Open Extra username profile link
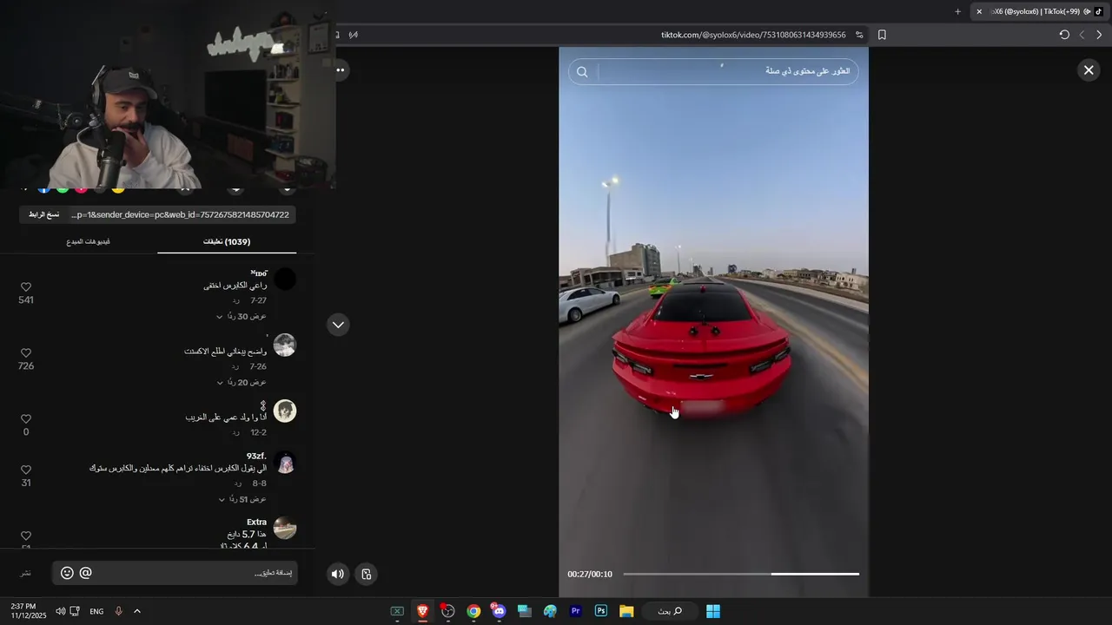 click(x=256, y=522)
